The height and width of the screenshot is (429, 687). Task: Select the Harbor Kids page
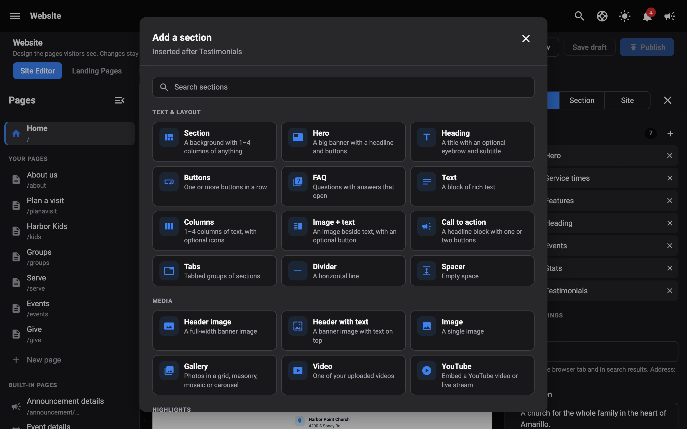[70, 231]
